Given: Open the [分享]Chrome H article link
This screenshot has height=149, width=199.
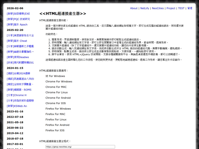Looking at the screenshot, I should click(x=17, y=95).
